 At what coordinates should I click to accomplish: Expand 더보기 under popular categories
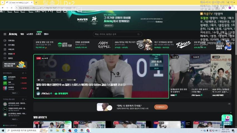(x=15, y=93)
